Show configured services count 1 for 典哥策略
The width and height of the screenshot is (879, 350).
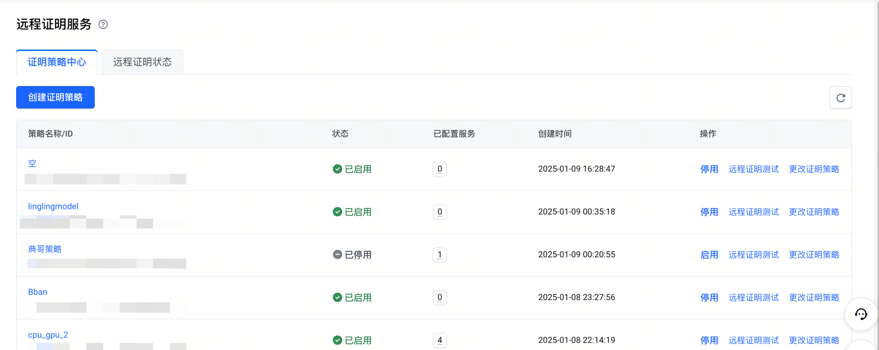(x=440, y=255)
